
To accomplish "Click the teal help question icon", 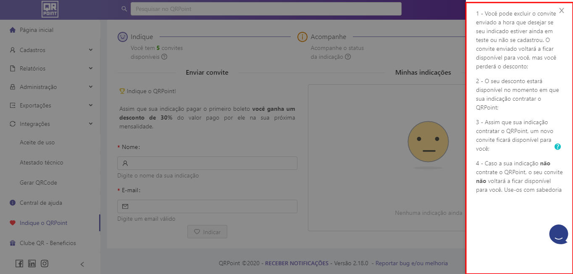I will (x=557, y=147).
